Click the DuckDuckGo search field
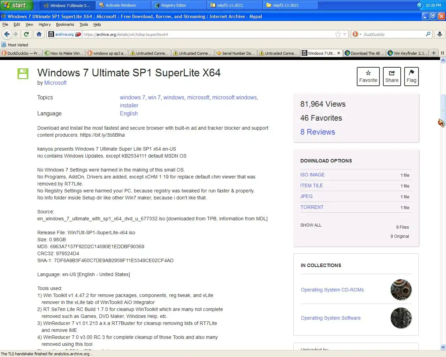 [393, 34]
